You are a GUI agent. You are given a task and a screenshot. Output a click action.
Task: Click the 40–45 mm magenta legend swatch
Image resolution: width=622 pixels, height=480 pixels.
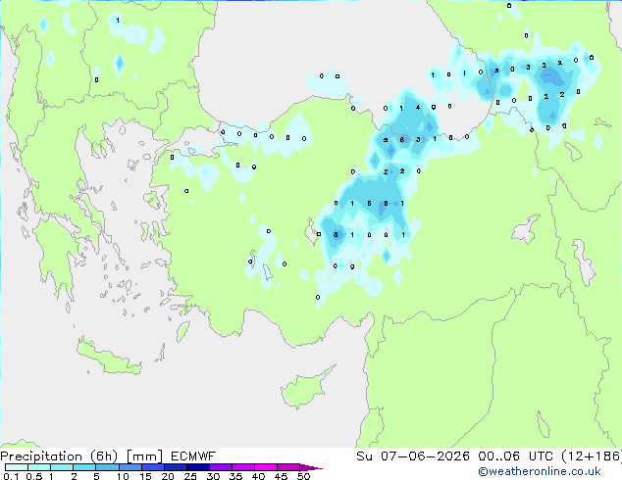click(266, 467)
